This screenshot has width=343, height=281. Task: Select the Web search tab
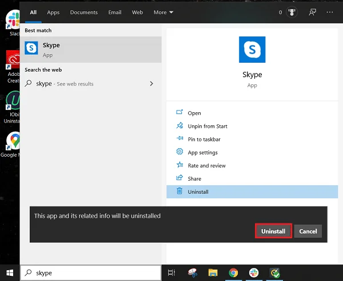[x=137, y=13]
